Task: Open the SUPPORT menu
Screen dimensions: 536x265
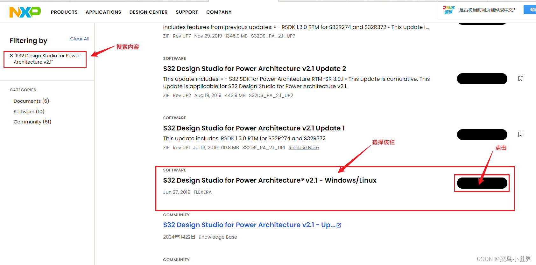Action: pyautogui.click(x=187, y=12)
